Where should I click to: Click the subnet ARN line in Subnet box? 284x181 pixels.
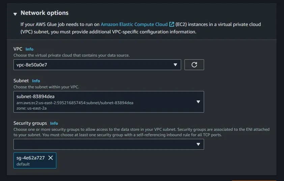click(75, 103)
